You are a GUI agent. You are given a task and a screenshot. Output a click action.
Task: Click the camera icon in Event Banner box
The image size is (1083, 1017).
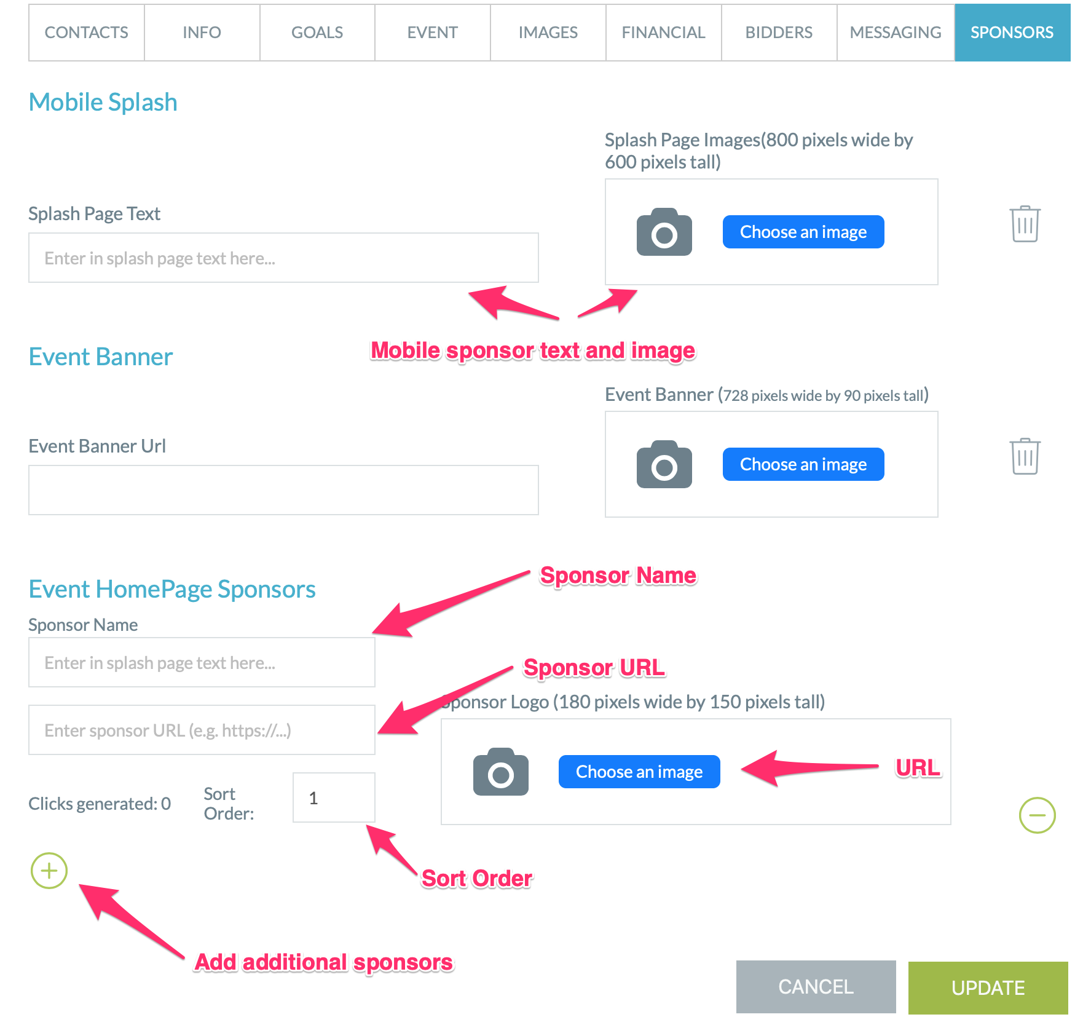(x=664, y=464)
